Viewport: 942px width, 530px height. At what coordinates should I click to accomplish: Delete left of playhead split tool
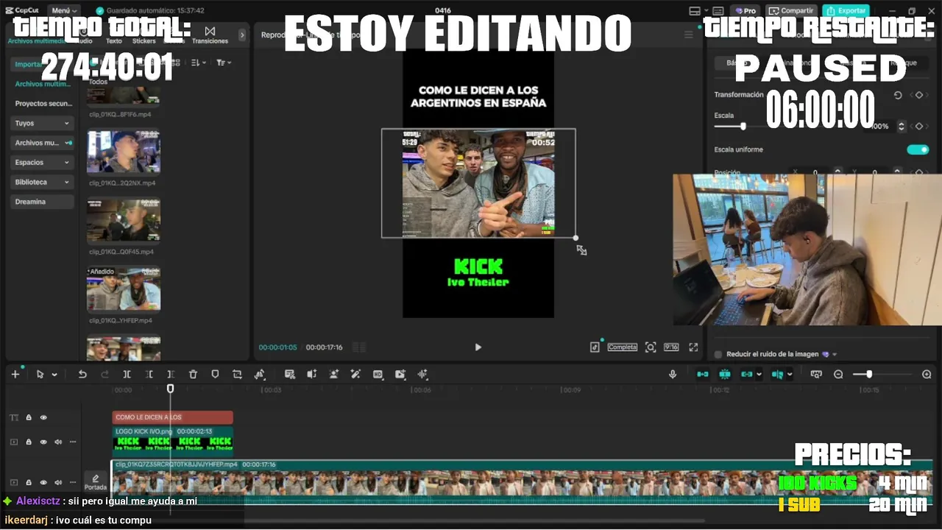(x=149, y=374)
